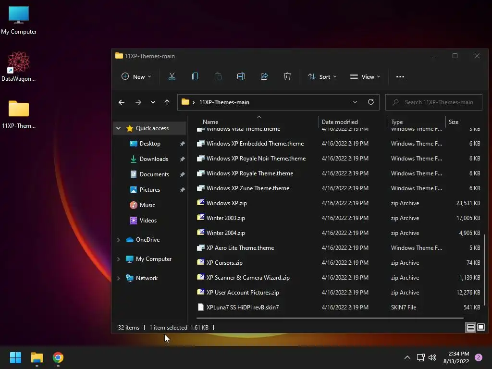This screenshot has height=369, width=492.
Task: Expand the Network tree node
Action: pyautogui.click(x=118, y=278)
